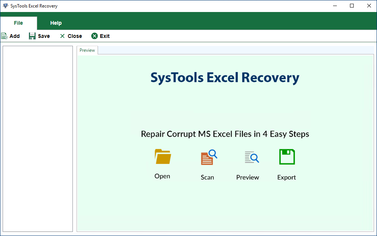This screenshot has width=377, height=236.
Task: Select the Export floppy step icon
Action: (287, 156)
